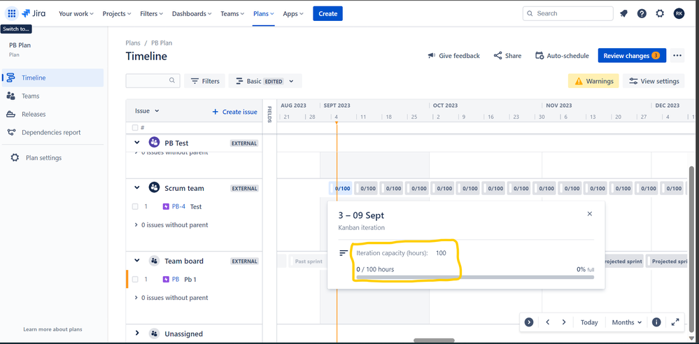Go to next timeline period arrow
The image size is (699, 344).
click(564, 322)
